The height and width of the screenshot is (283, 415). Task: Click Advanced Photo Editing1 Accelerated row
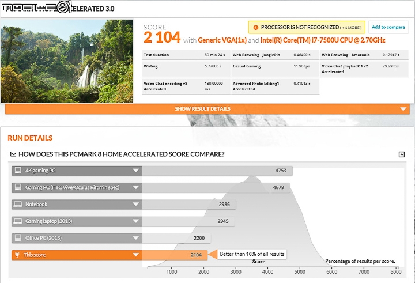pyautogui.click(x=276, y=86)
